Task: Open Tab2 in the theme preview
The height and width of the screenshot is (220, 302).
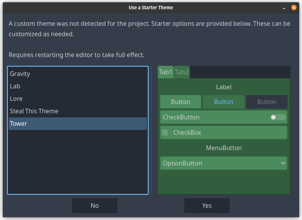Action: tap(182, 72)
